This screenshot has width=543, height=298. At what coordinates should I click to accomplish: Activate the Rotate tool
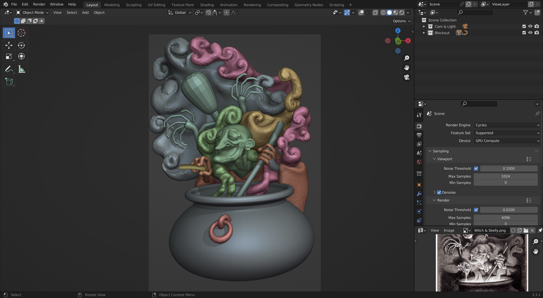pyautogui.click(x=21, y=45)
